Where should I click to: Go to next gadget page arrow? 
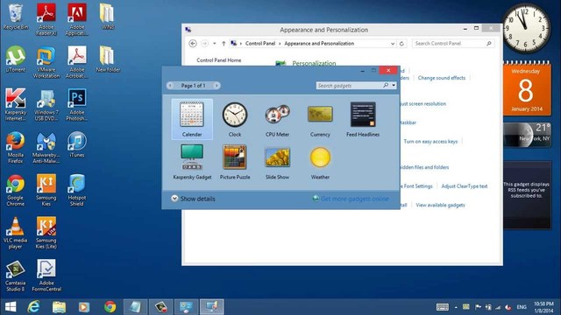217,86
